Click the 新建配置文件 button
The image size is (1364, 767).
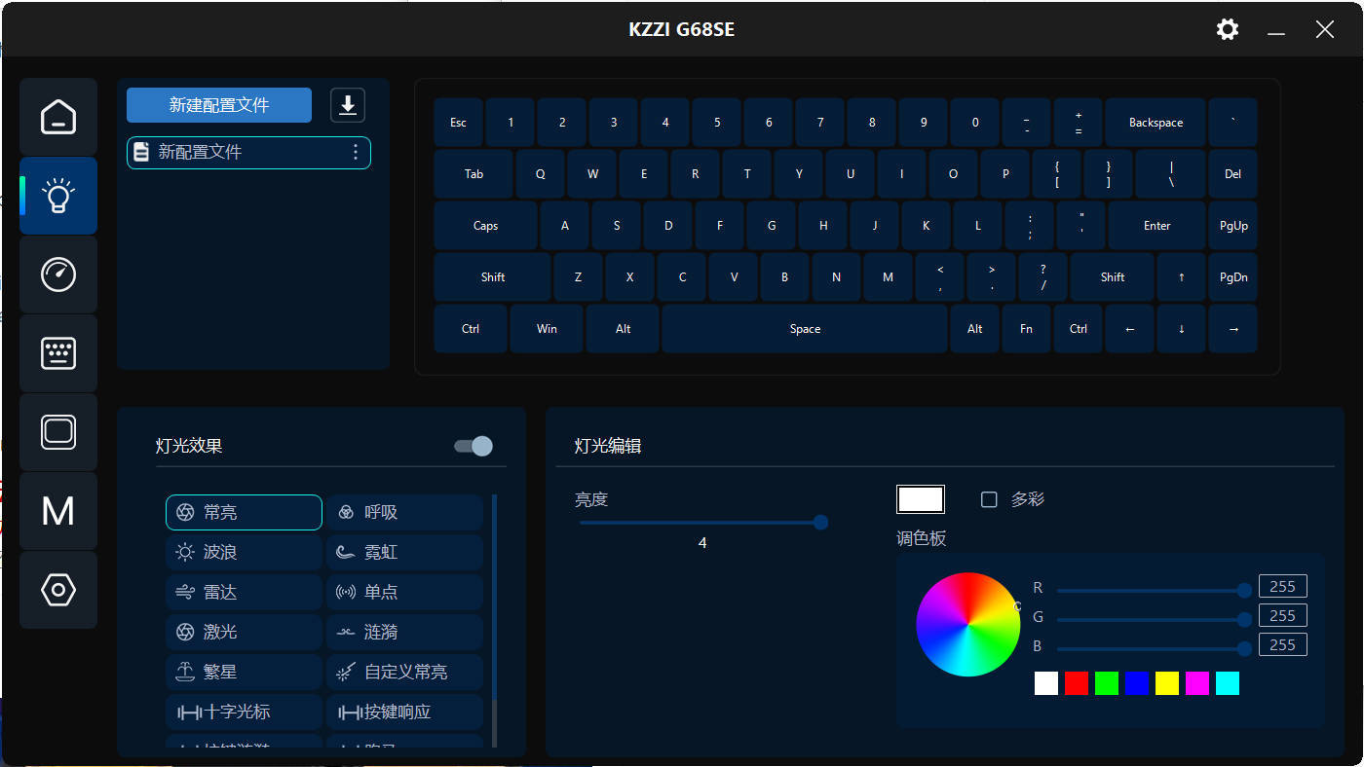[x=219, y=105]
